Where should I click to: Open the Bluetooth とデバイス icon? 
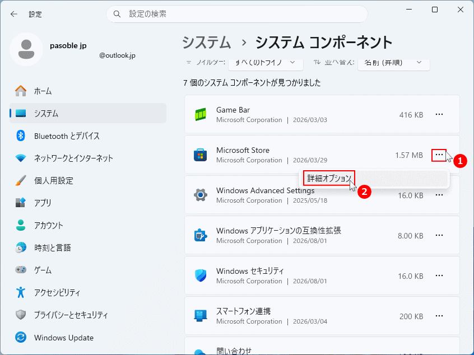tap(21, 136)
